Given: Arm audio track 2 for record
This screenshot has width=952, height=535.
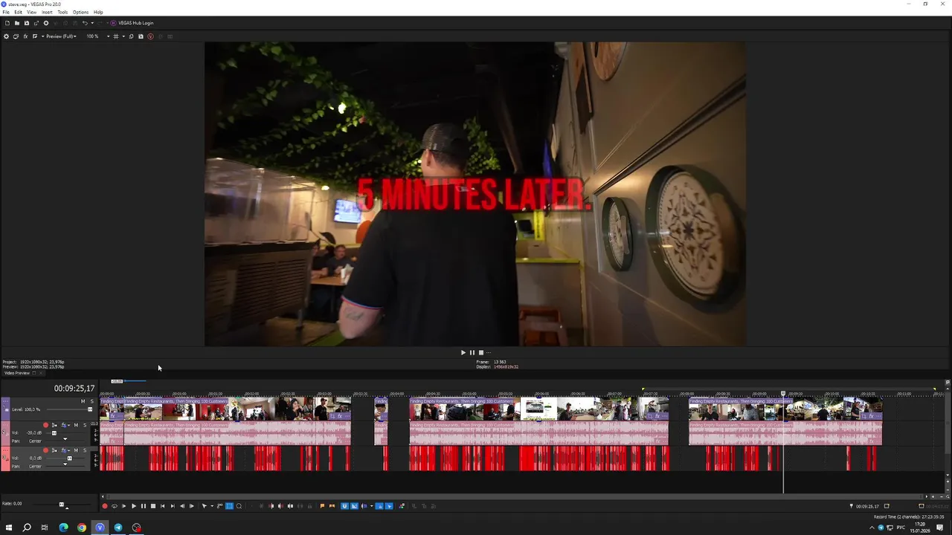Looking at the screenshot, I should (x=45, y=425).
